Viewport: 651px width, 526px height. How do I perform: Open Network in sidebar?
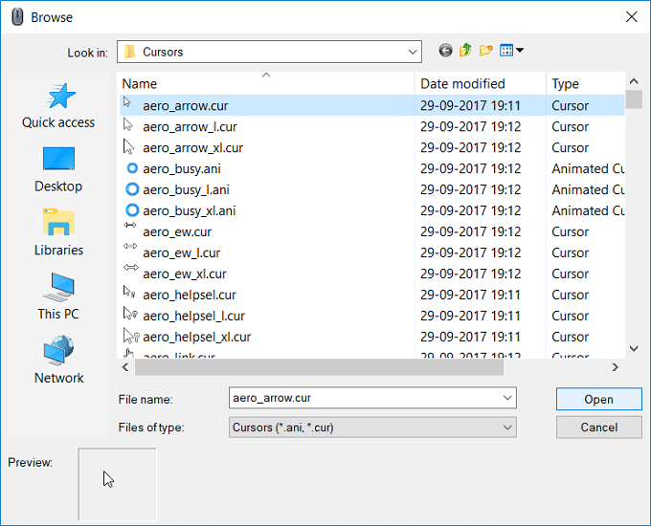point(58,360)
